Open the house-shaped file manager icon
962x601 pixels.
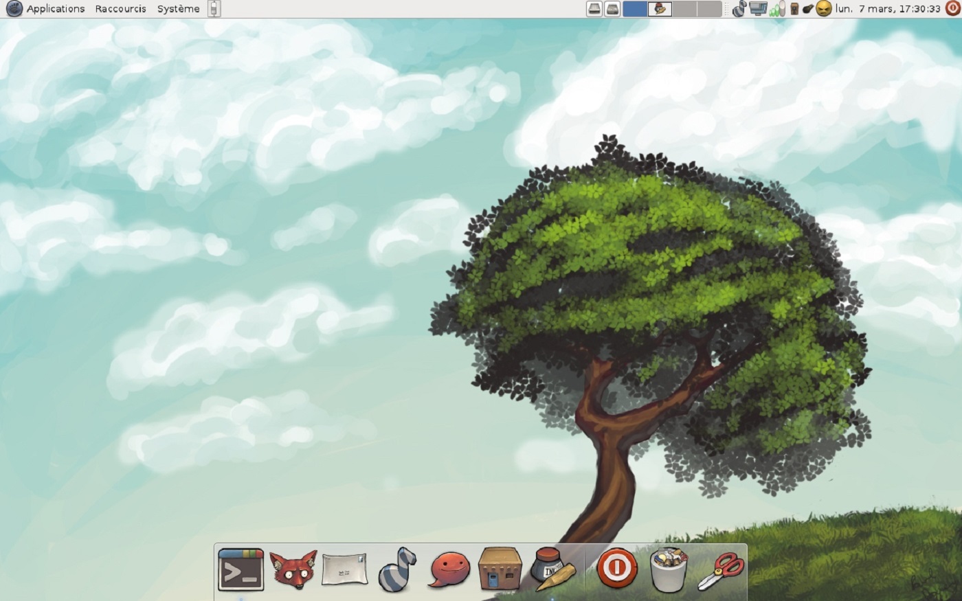point(502,569)
